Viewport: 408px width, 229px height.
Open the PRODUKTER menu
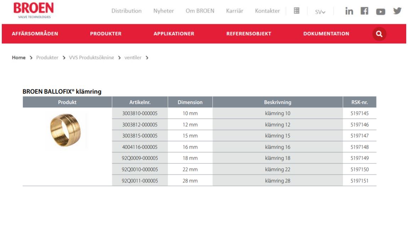[105, 34]
